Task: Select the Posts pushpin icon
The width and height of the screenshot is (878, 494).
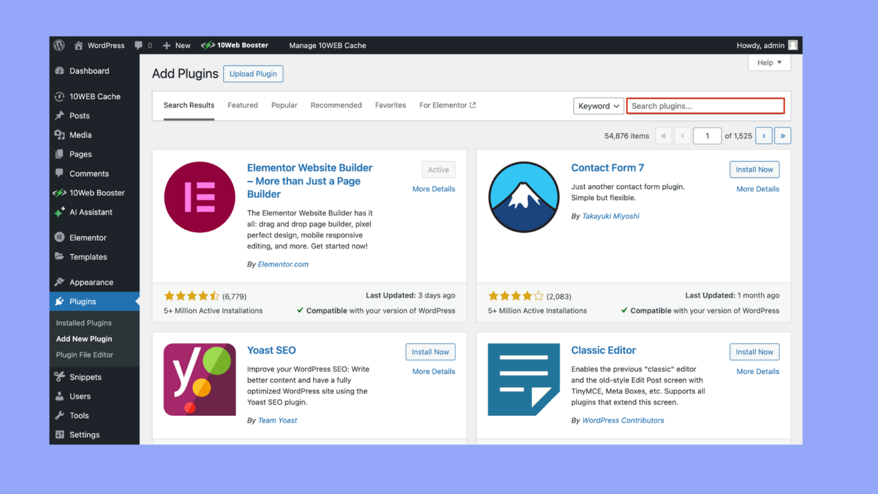Action: (60, 115)
